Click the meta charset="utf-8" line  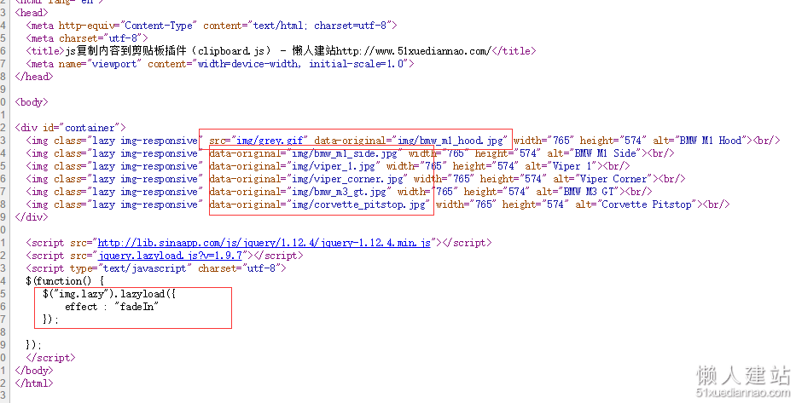point(87,38)
